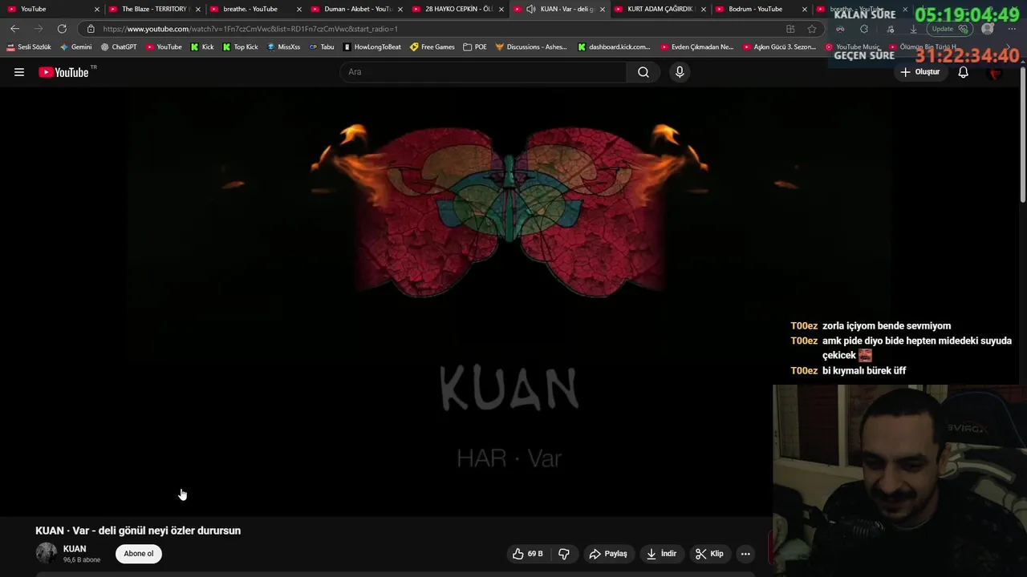Click the Update button in browser toolbar
This screenshot has width=1027, height=577.
click(951, 29)
